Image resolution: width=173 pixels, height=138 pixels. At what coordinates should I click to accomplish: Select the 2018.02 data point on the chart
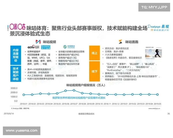32,95
